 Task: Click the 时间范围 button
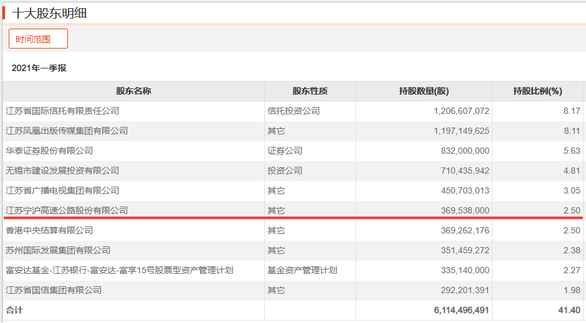point(38,39)
